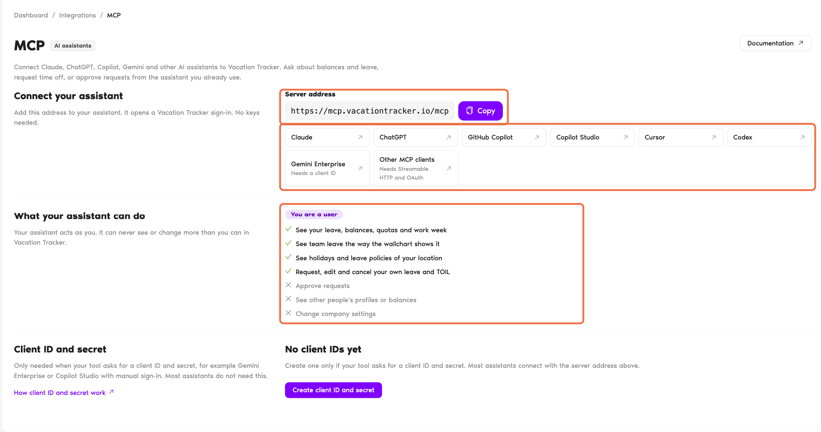This screenshot has width=821, height=432.
Task: Click the "Connect your assistant" heading
Action: pos(68,96)
